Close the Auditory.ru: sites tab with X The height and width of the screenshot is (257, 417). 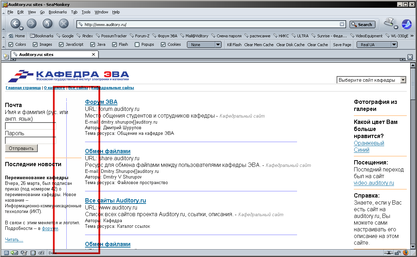click(93, 55)
